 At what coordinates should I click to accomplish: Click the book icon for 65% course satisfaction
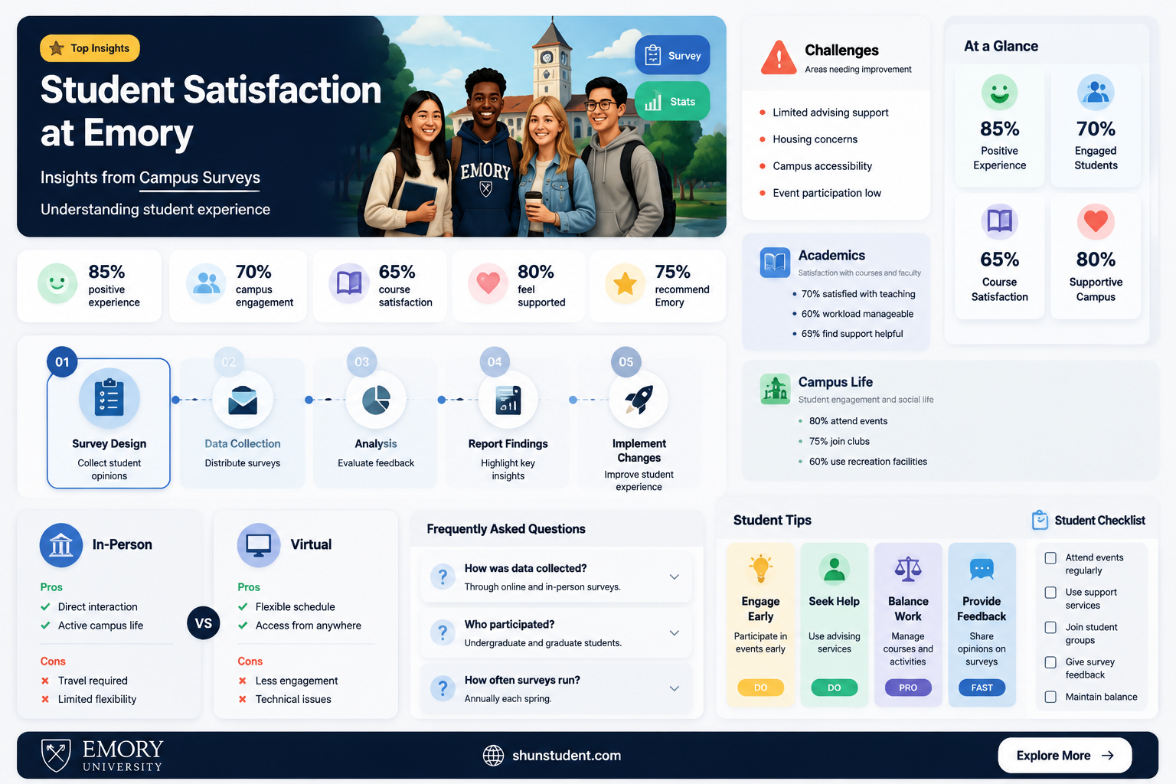pos(349,283)
